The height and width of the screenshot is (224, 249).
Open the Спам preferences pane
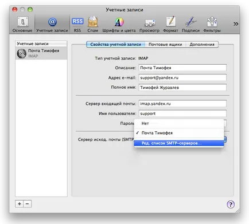93,25
